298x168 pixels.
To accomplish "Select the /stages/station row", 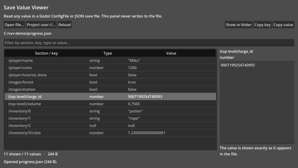I will pos(110,89).
